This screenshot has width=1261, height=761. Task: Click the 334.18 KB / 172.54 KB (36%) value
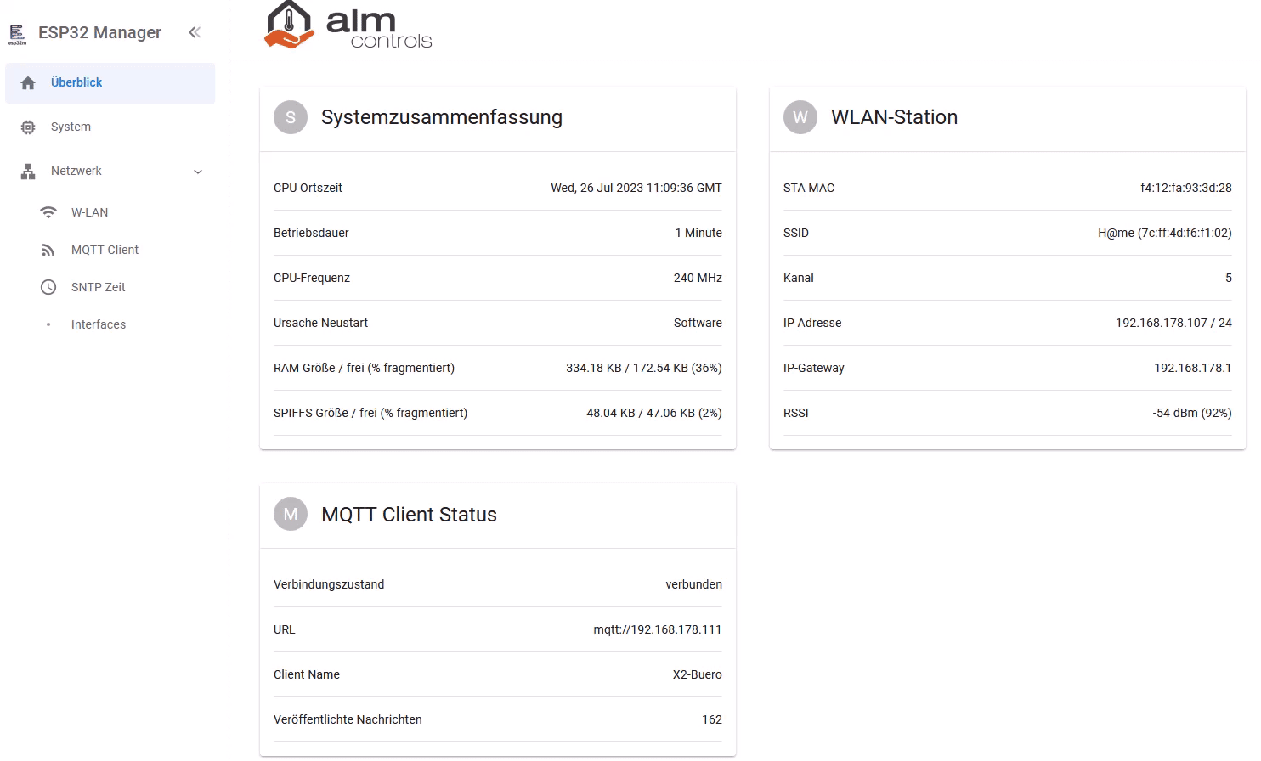[x=644, y=368]
